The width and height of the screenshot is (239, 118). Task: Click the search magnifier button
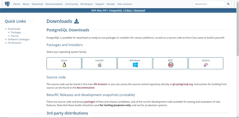pos(228,4)
